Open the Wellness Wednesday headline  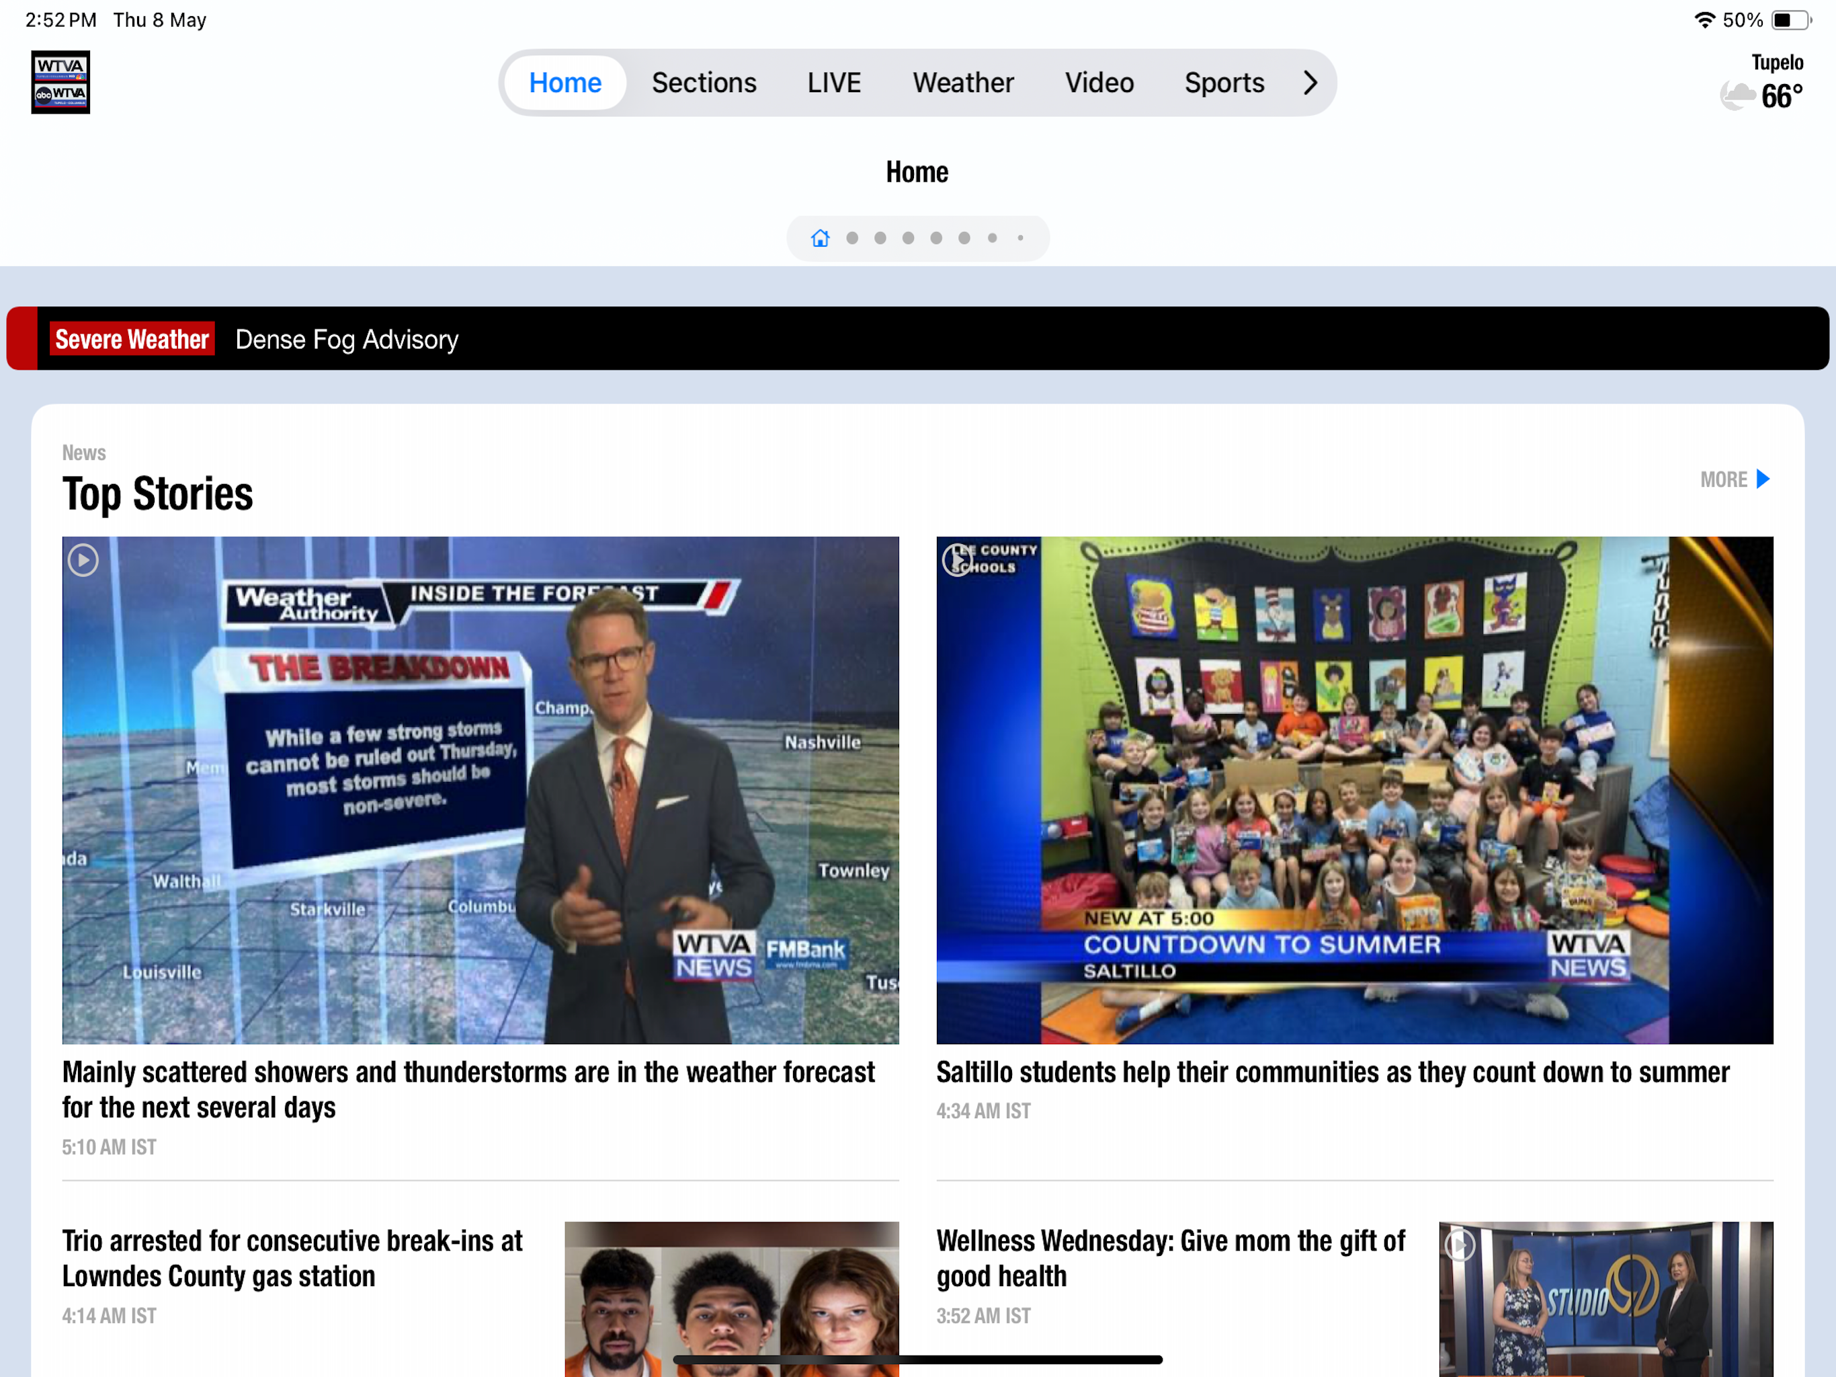tap(1170, 1258)
